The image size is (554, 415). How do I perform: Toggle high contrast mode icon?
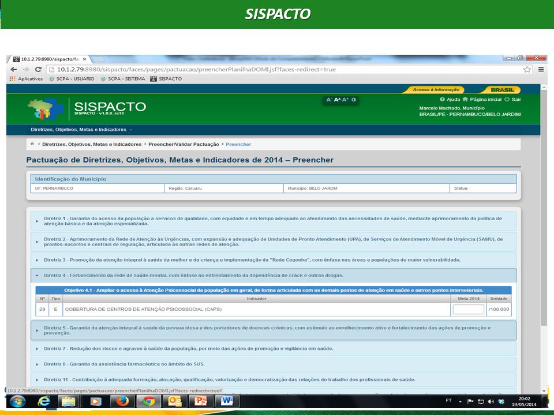(354, 100)
